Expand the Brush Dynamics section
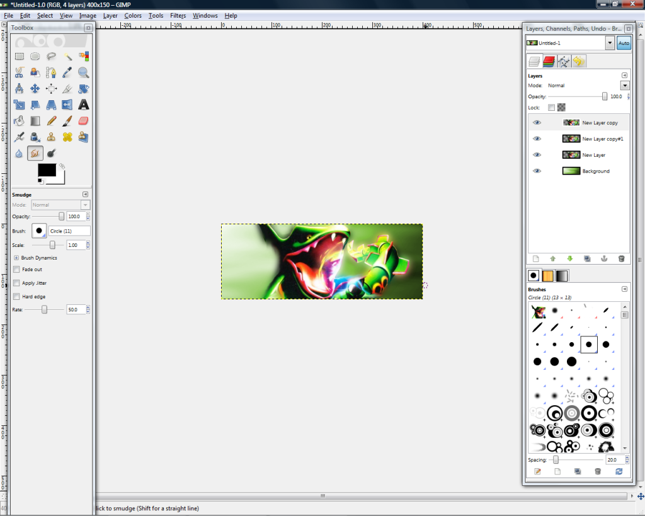This screenshot has height=516, width=645. point(16,258)
